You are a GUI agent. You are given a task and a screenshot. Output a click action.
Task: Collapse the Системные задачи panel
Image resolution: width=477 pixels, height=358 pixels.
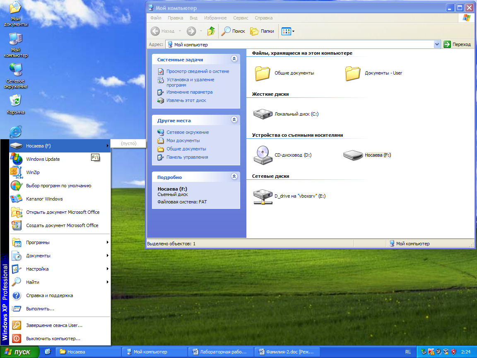[x=234, y=59]
